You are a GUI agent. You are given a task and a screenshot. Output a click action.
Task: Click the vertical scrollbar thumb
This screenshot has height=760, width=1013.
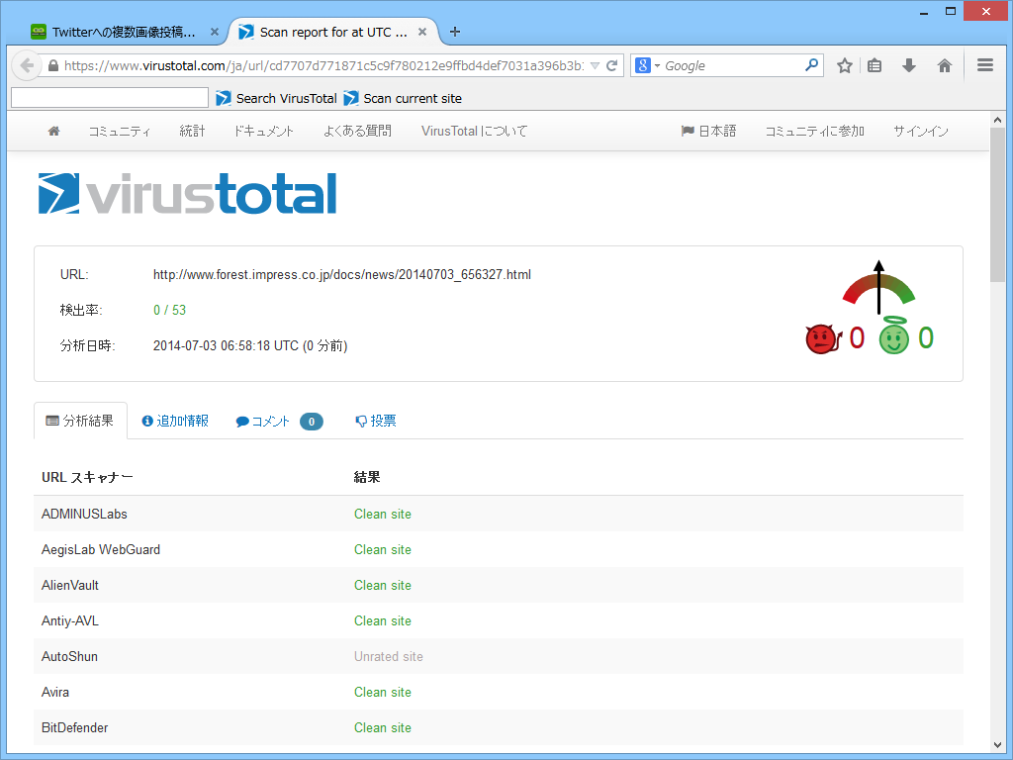click(x=997, y=205)
